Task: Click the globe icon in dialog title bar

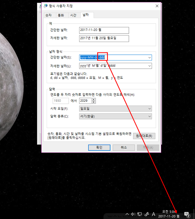Action: [45, 6]
